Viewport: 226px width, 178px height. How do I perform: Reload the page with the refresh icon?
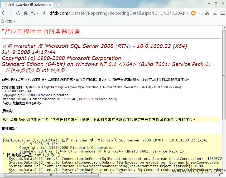click(x=18, y=13)
